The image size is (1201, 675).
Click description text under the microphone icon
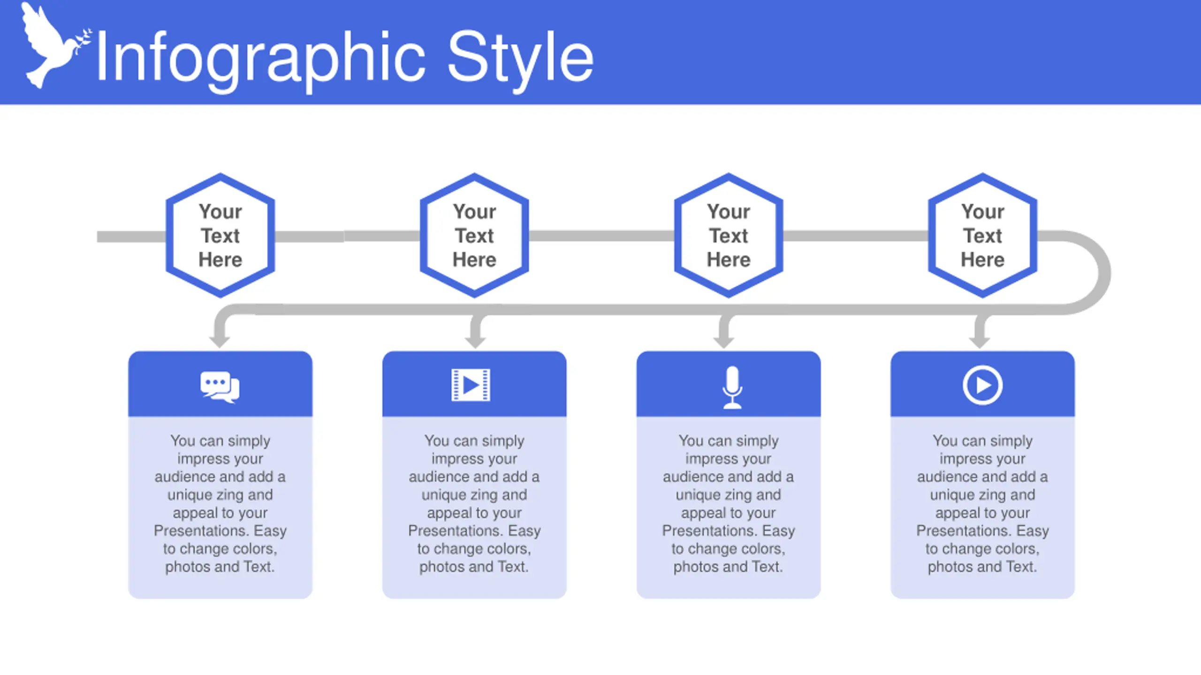point(729,504)
